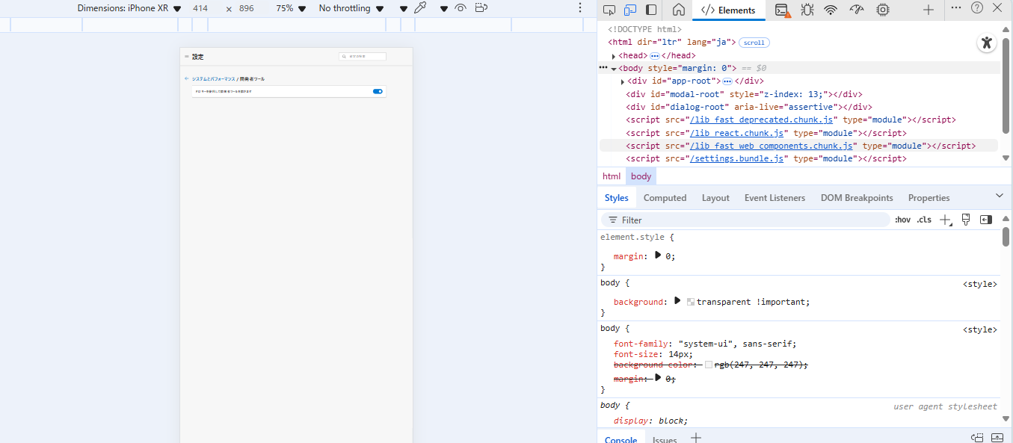Toggle the F12 developer tools switch
This screenshot has width=1013, height=443.
pyautogui.click(x=378, y=91)
